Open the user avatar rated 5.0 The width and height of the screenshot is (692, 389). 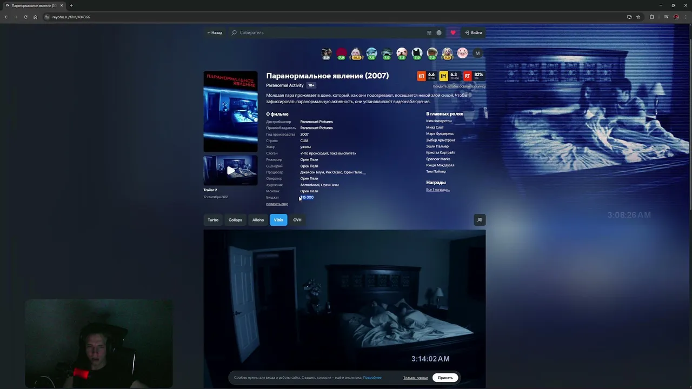327,53
